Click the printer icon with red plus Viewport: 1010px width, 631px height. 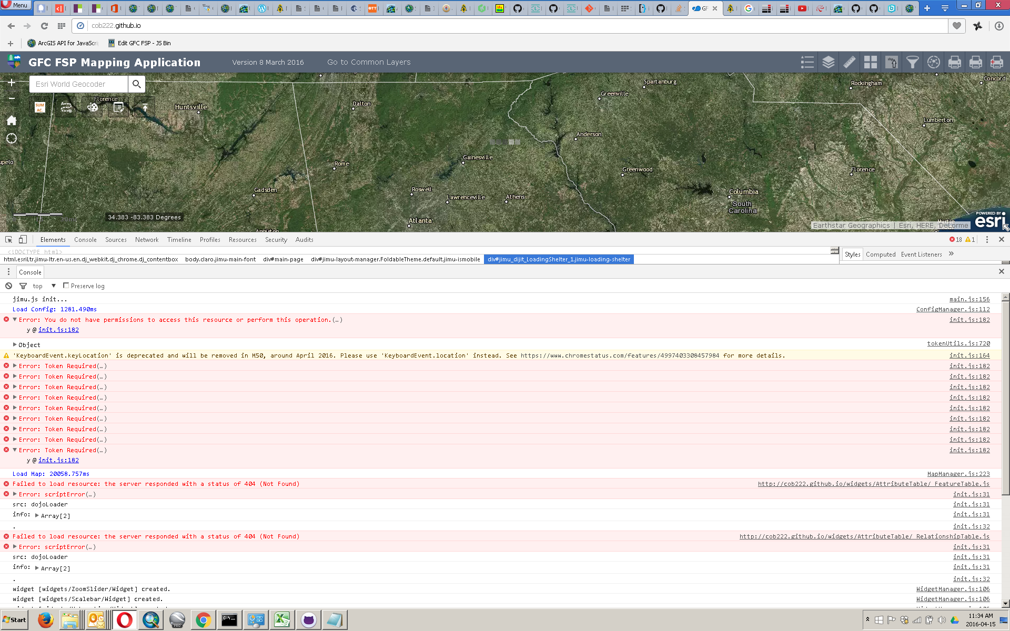click(996, 62)
